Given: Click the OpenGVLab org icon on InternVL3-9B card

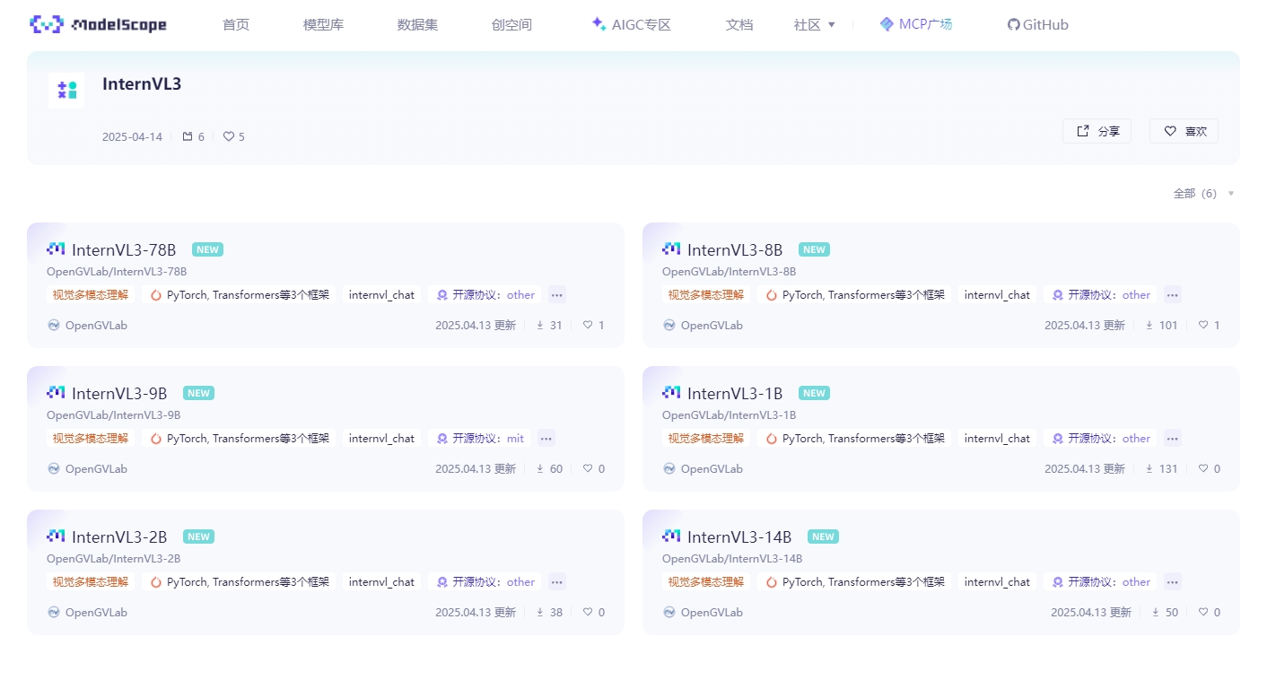Looking at the screenshot, I should pyautogui.click(x=54, y=468).
